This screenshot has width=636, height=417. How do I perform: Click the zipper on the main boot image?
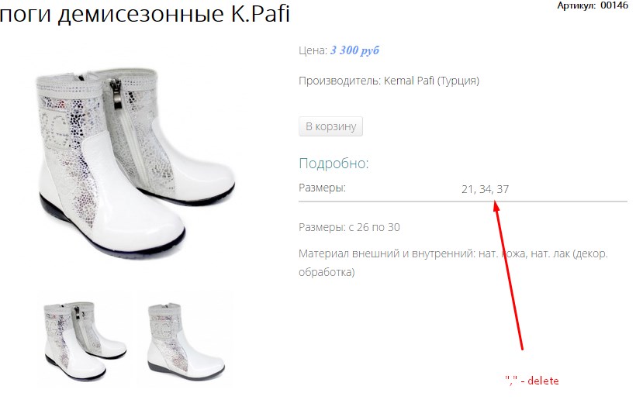coord(117,94)
